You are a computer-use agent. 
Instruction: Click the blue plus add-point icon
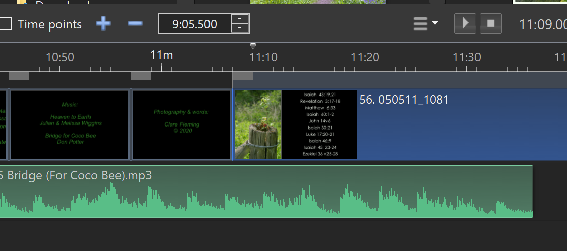[103, 24]
